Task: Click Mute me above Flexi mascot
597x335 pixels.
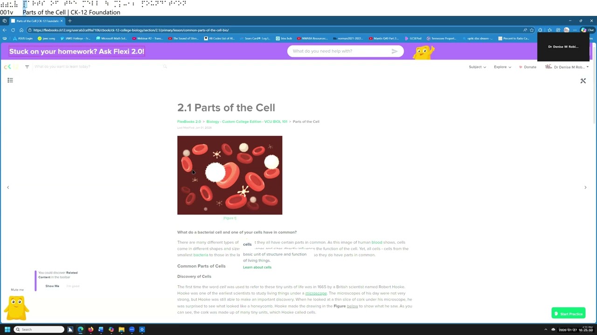Action: pos(17,290)
